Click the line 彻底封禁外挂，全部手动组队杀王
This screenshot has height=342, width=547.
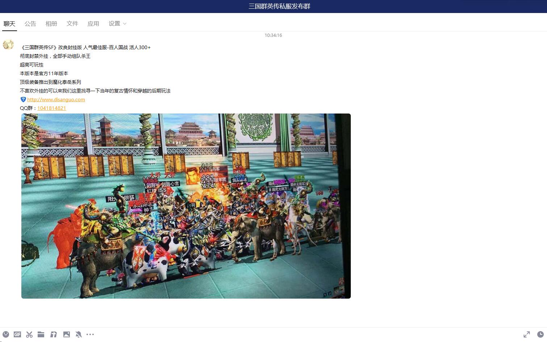coord(55,56)
